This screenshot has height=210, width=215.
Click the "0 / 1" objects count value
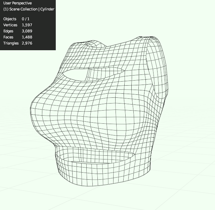(x=26, y=19)
